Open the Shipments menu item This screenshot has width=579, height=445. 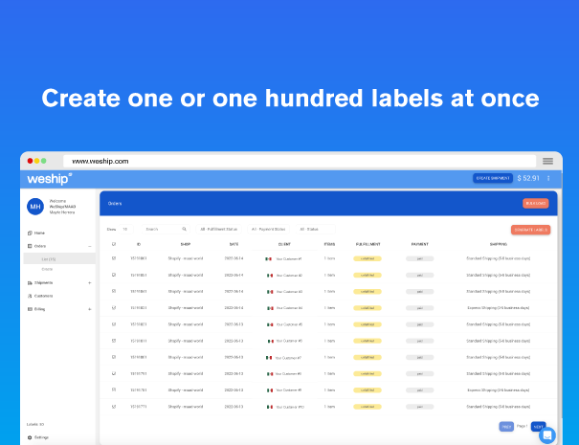(43, 283)
